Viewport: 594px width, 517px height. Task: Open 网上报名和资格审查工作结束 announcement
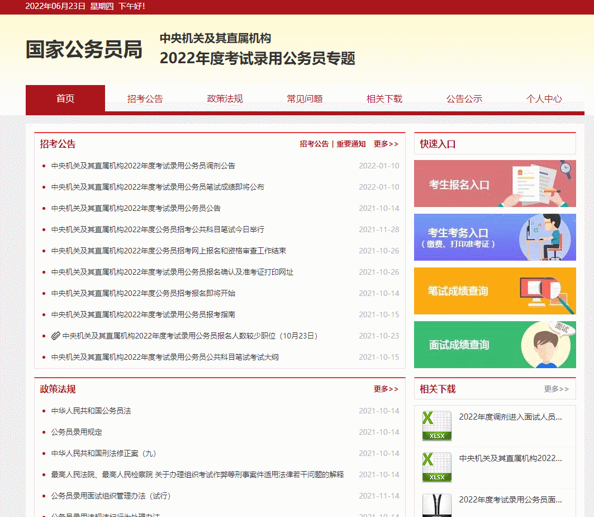pyautogui.click(x=169, y=251)
